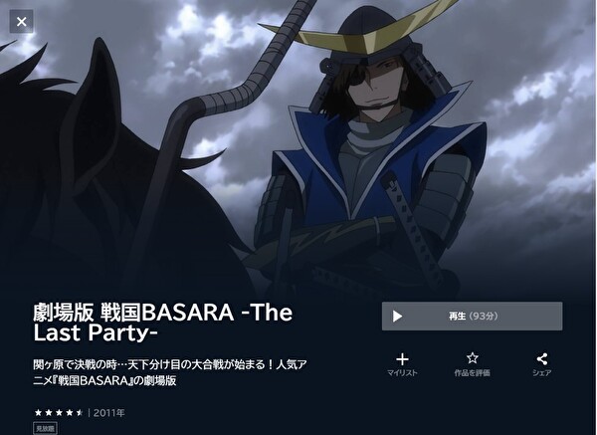Rate the title with the star outline icon
Image resolution: width=597 pixels, height=435 pixels.
coord(472,358)
